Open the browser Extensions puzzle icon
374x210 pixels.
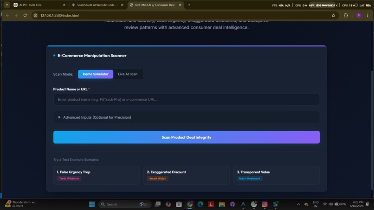click(x=346, y=15)
